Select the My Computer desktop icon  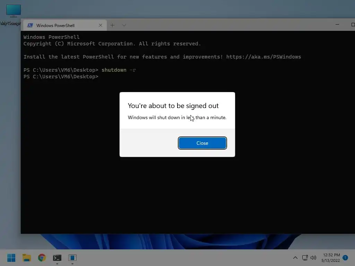pos(11,15)
